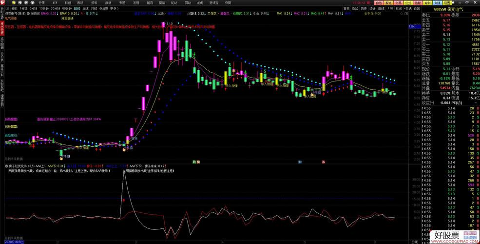The height and width of the screenshot is (244, 480).
Task: Go back using the left arrow icon
Action: coord(20,3)
